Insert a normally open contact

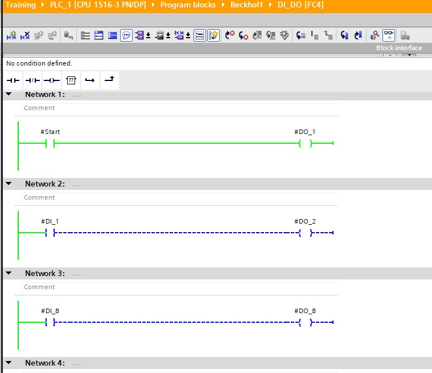(x=13, y=80)
